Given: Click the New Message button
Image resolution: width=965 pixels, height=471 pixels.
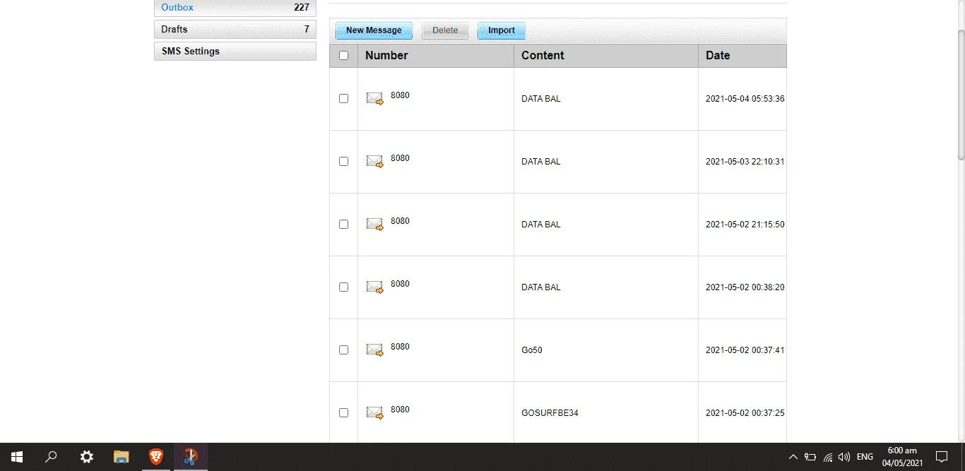Looking at the screenshot, I should coord(374,30).
